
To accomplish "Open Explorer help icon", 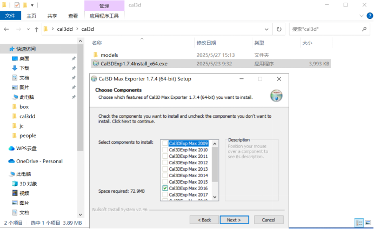I will click(x=370, y=16).
